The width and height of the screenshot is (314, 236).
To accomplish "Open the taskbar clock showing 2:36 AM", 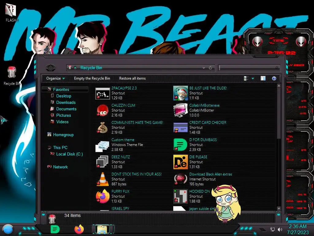I will (x=297, y=229).
